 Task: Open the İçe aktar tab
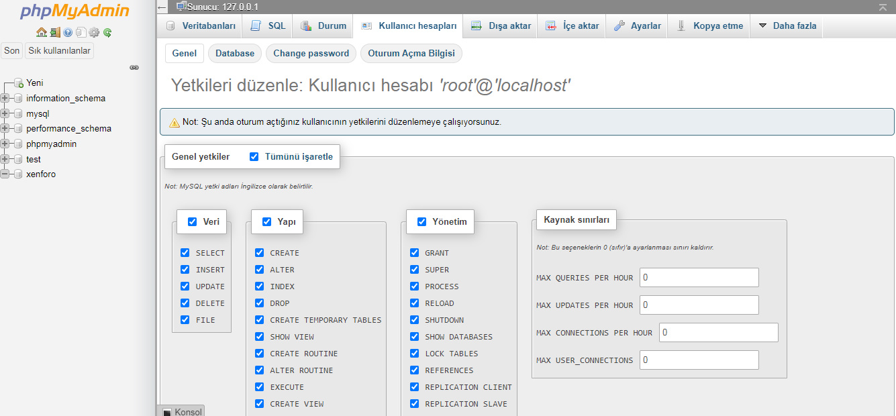click(x=572, y=26)
